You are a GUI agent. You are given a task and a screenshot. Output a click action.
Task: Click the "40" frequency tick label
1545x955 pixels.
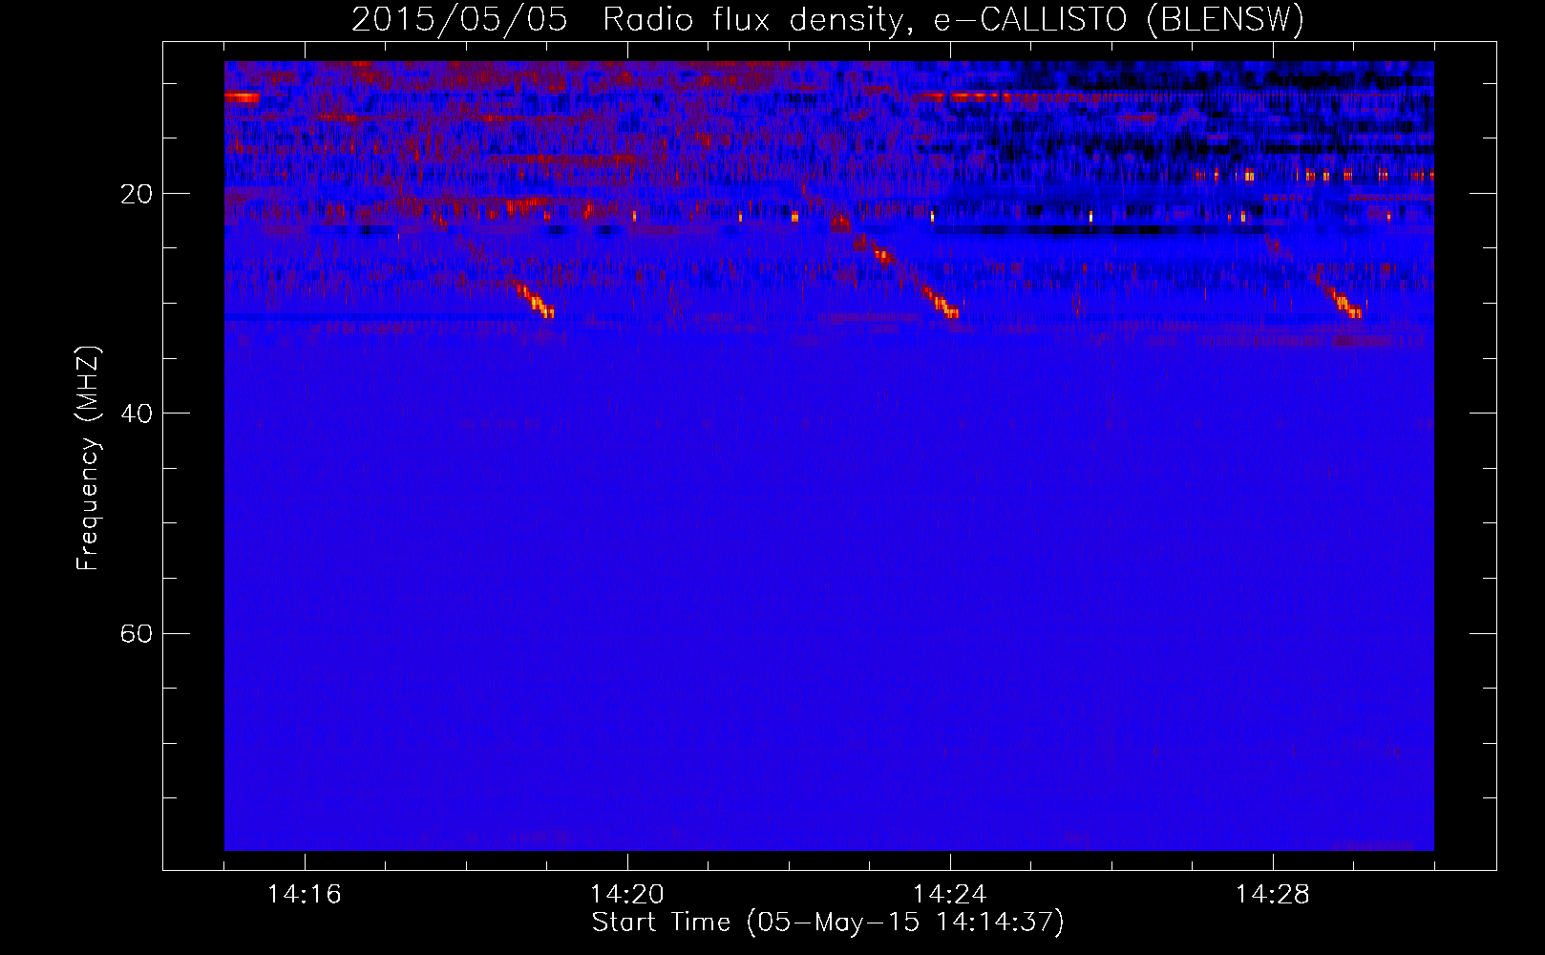point(137,414)
